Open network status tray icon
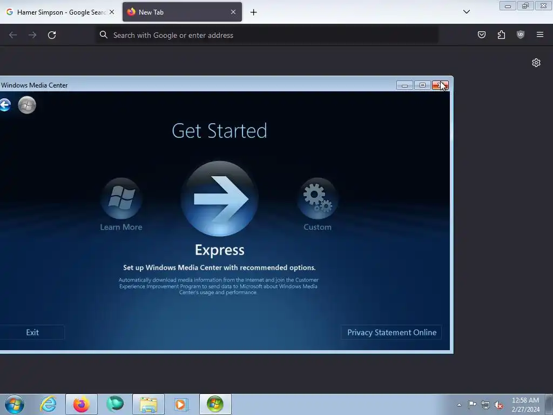Screen dimensions: 553x415 [485, 405]
